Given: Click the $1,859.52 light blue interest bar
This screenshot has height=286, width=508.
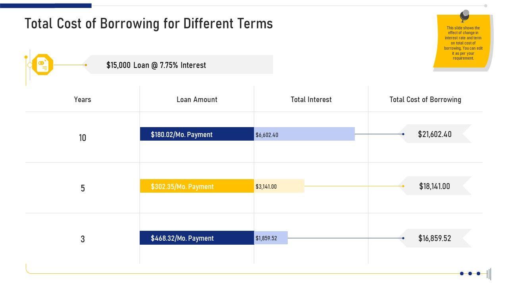Looking at the screenshot, I should click(271, 238).
